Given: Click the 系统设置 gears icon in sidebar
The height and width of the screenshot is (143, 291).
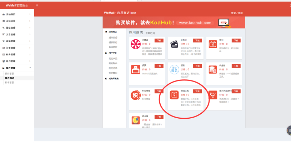Looking at the screenshot, I should point(4,21).
